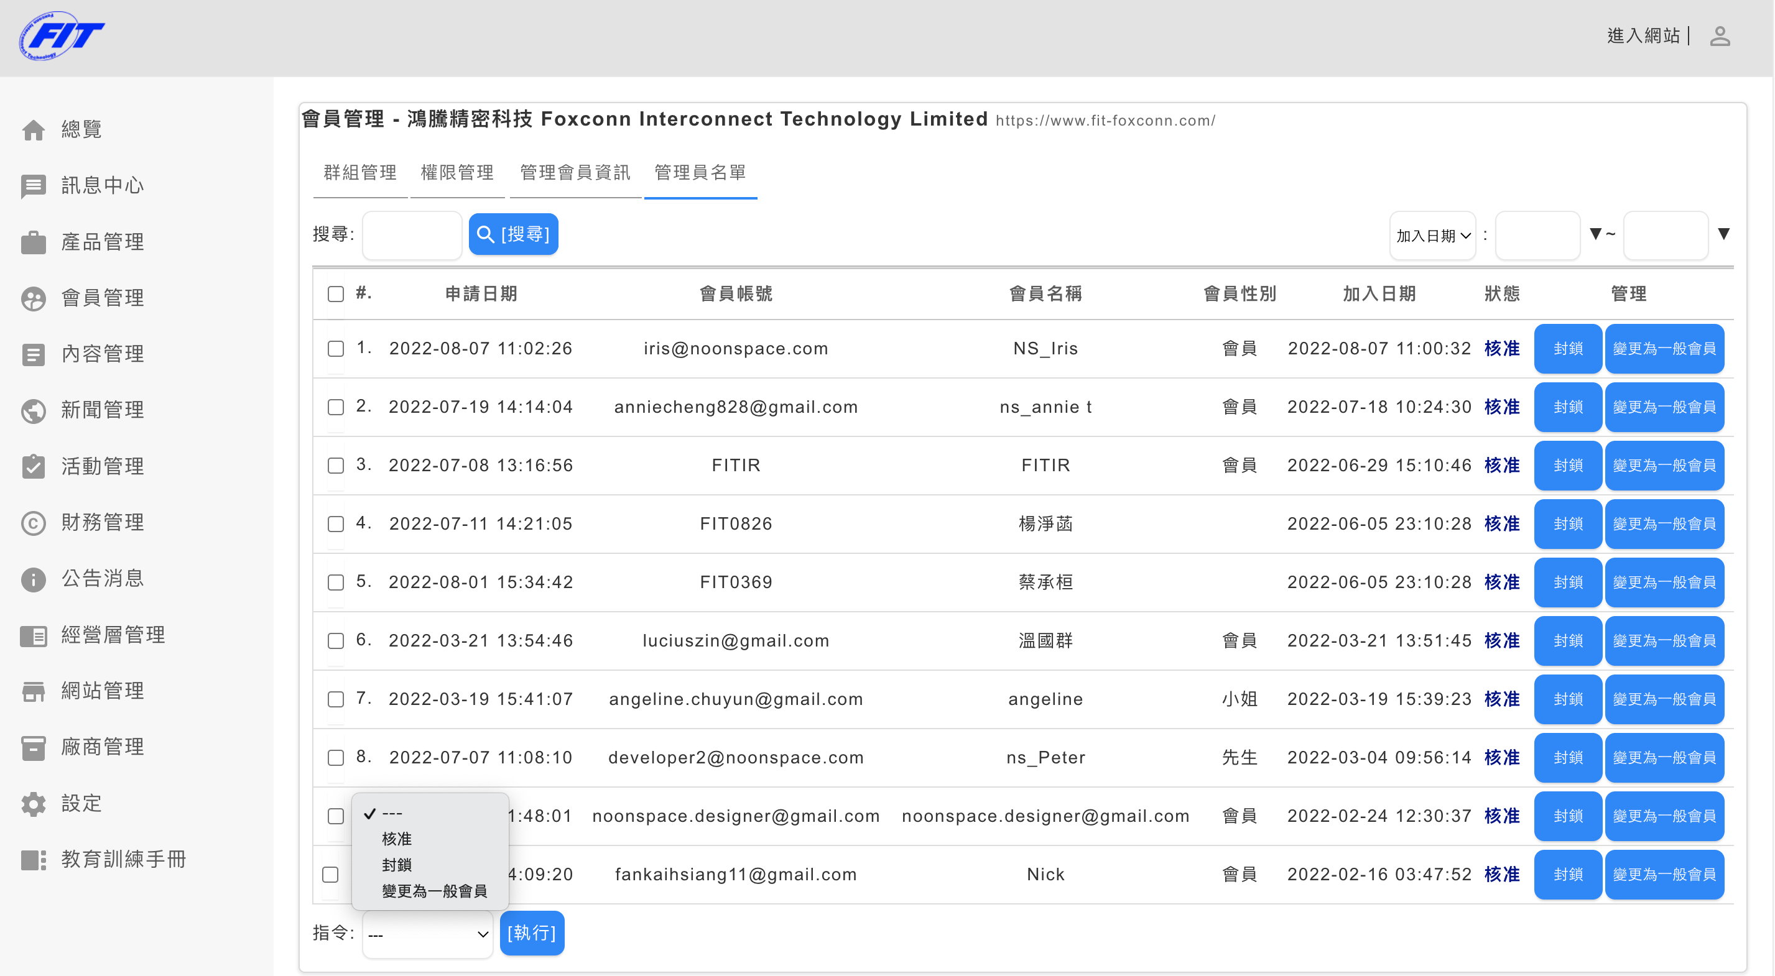Screen dimensions: 1775x976
Task: Click the checklist icon beside 活動管理
Action: click(33, 466)
